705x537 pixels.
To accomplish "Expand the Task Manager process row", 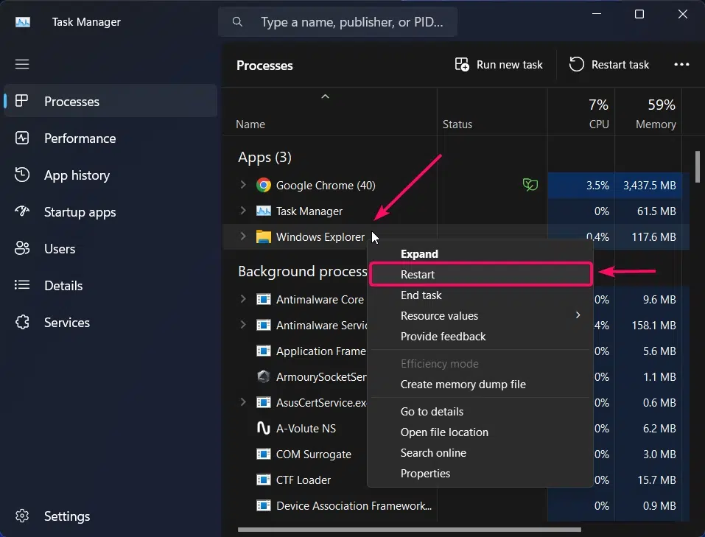I will 243,210.
